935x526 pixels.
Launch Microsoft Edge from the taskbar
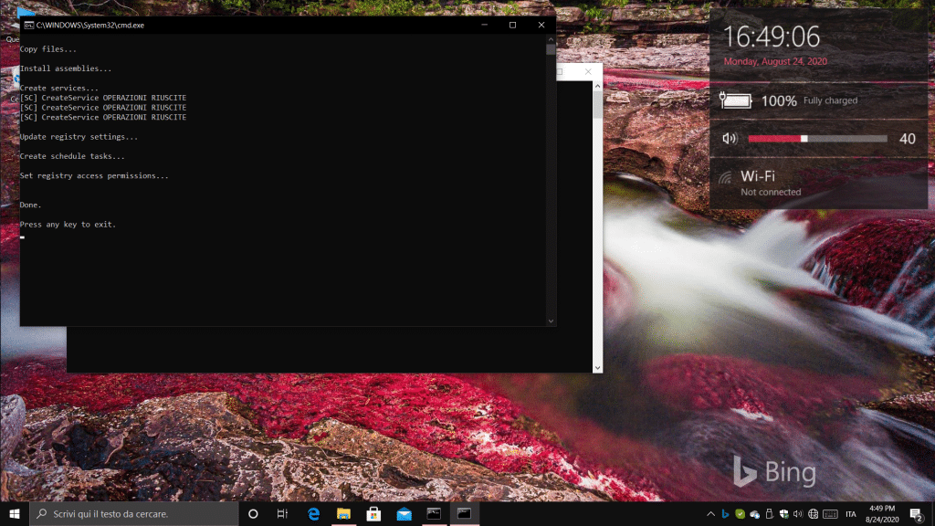(x=314, y=514)
